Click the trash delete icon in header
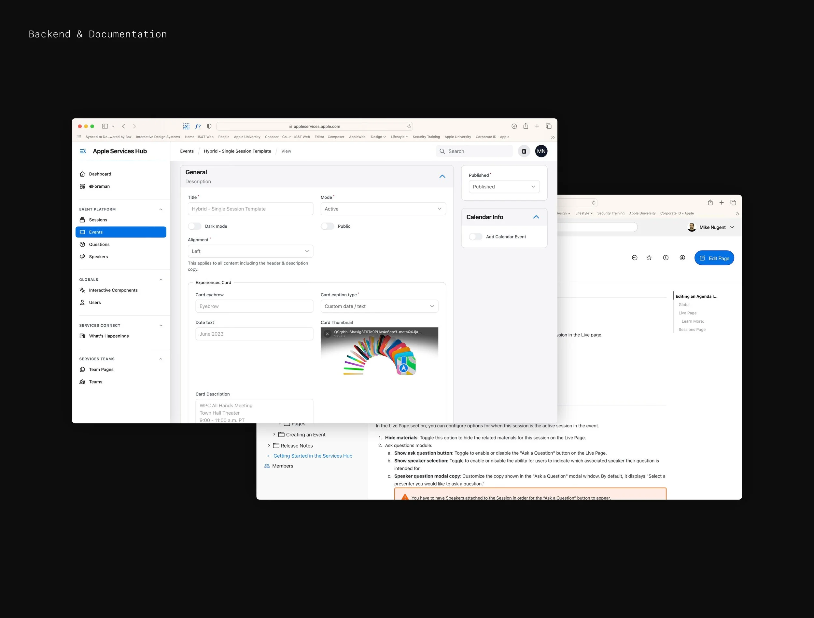814x618 pixels. (524, 151)
